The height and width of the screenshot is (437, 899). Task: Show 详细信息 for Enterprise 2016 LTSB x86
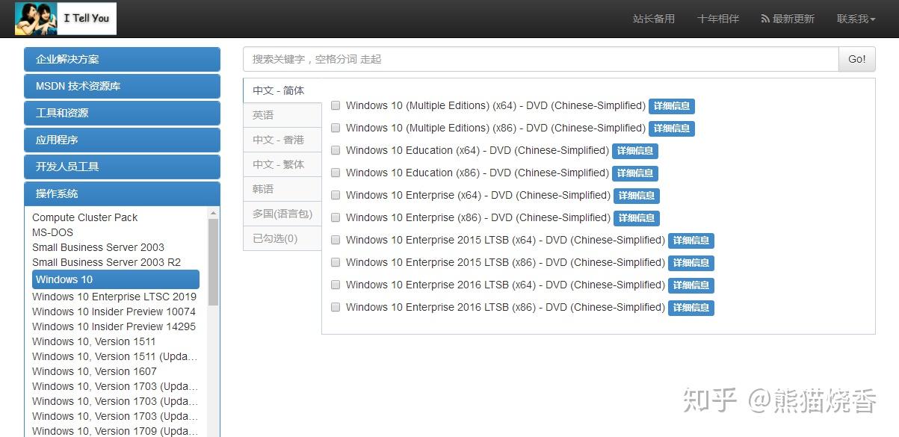[x=691, y=308]
